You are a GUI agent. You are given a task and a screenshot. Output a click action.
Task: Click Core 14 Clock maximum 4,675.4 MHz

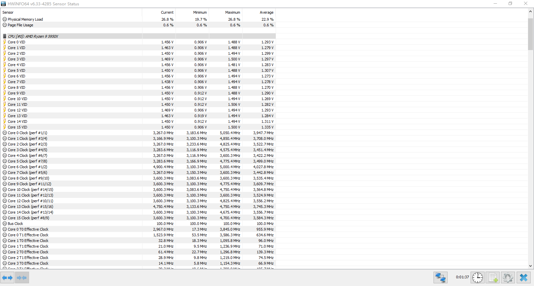click(230, 212)
